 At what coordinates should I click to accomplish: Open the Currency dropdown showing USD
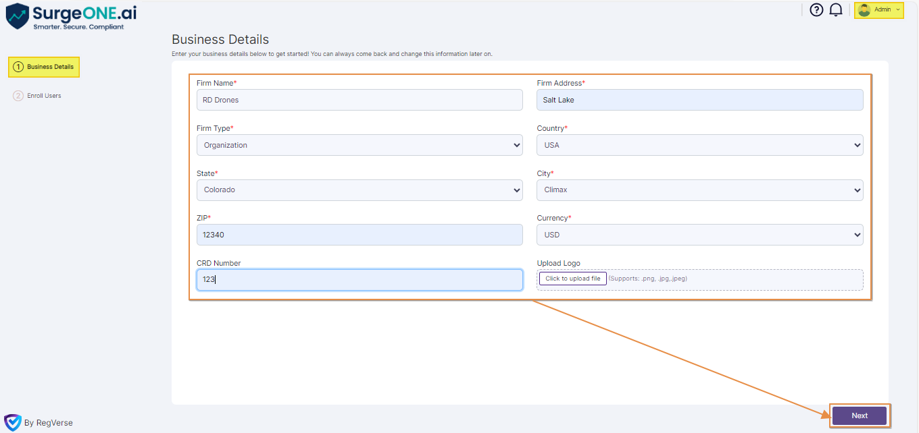click(699, 234)
